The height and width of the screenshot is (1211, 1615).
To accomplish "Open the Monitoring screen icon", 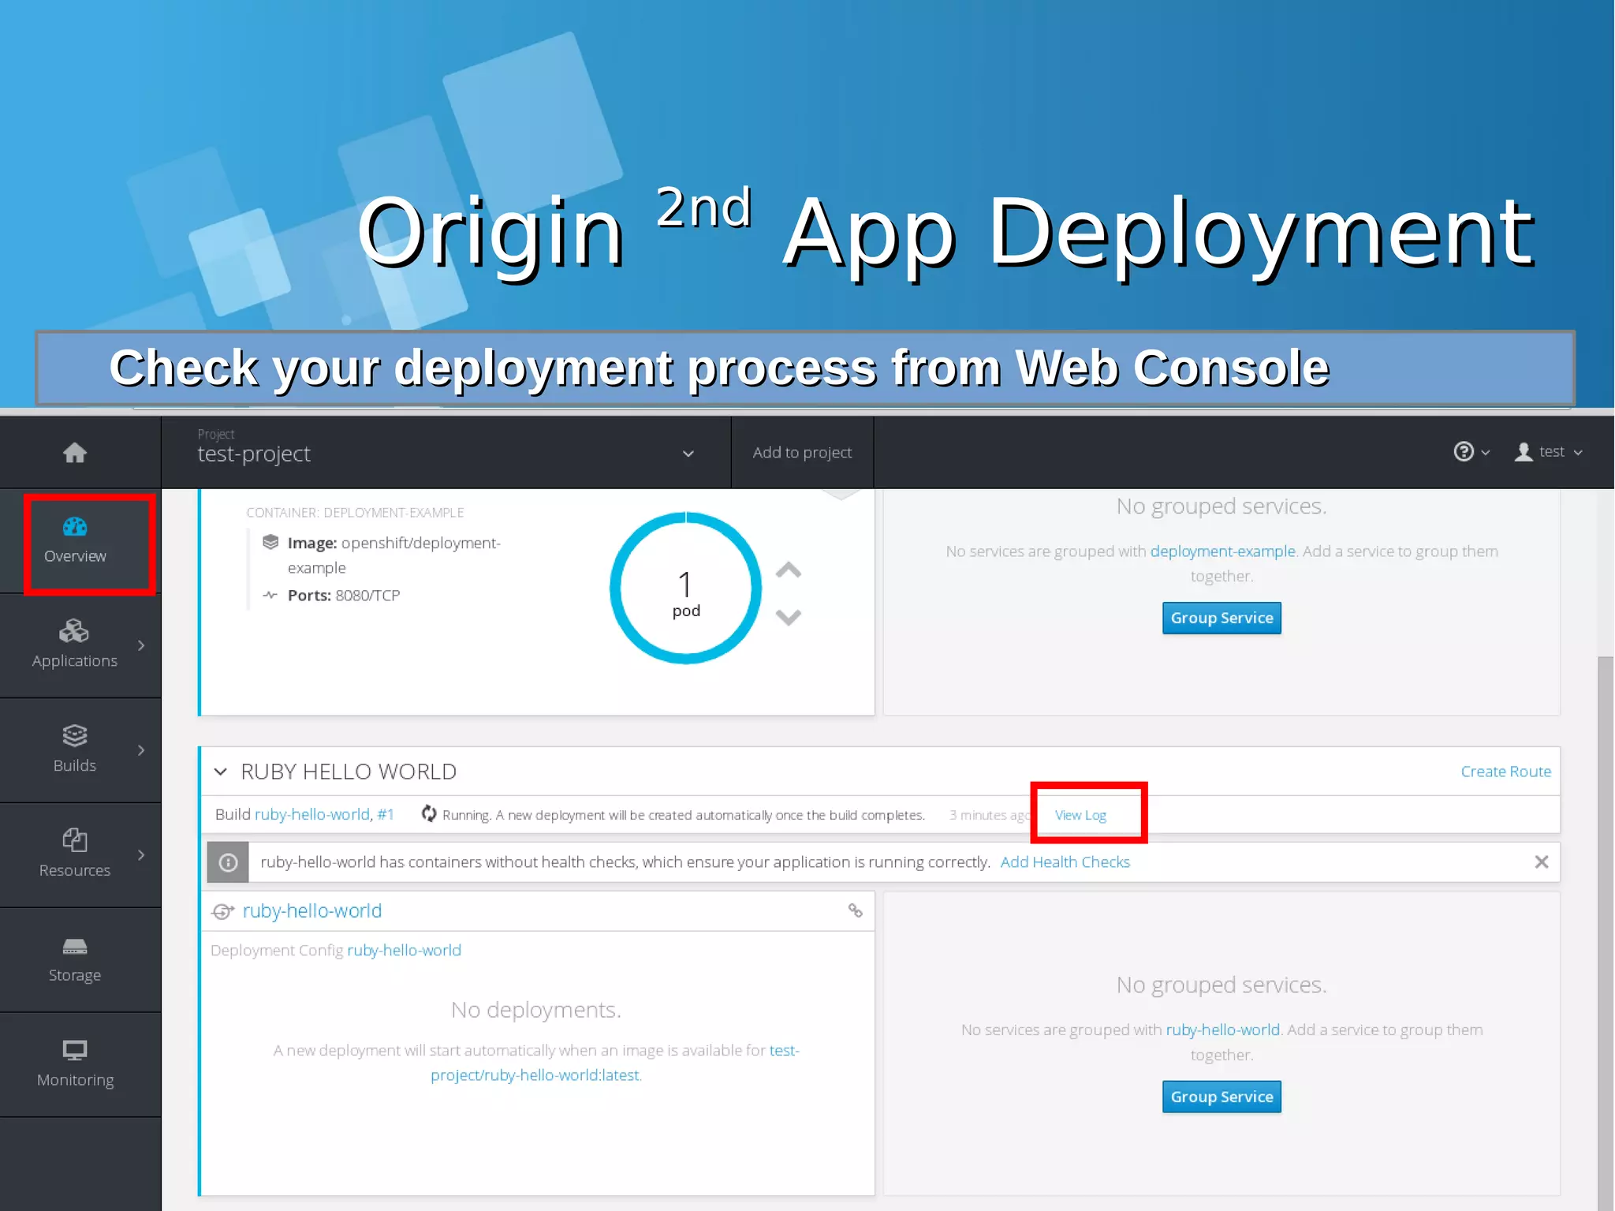I will tap(75, 1050).
